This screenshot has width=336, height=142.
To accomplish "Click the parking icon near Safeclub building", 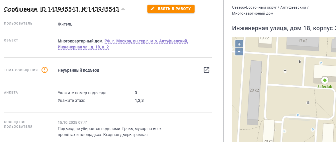I will tap(321, 63).
